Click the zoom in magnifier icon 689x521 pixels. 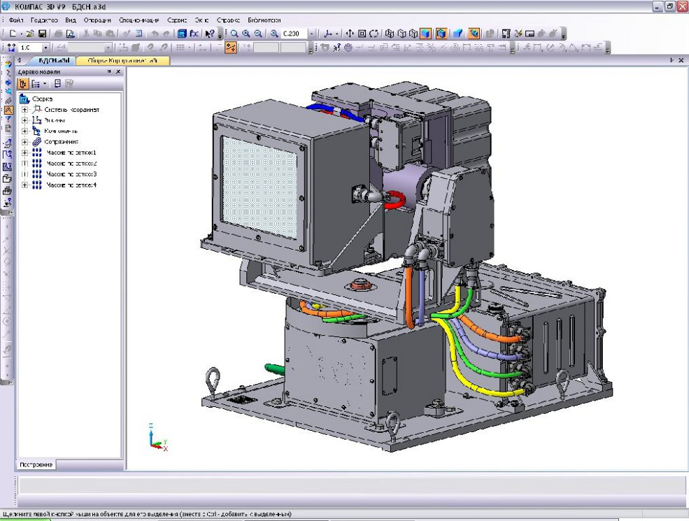246,34
